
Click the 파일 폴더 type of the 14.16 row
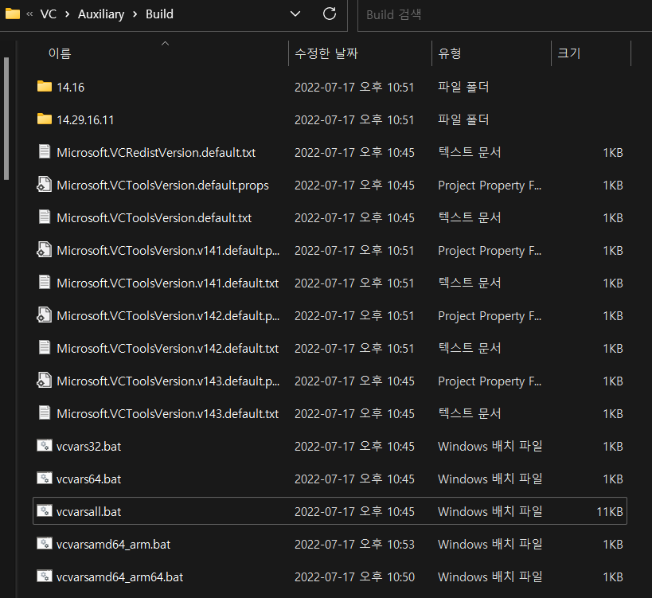click(x=463, y=87)
